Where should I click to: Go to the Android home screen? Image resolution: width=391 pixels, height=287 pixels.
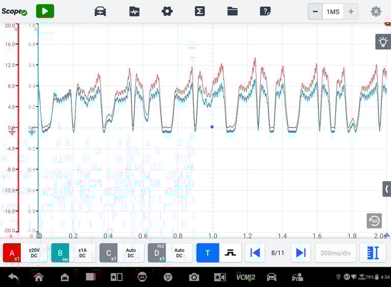(x=39, y=277)
